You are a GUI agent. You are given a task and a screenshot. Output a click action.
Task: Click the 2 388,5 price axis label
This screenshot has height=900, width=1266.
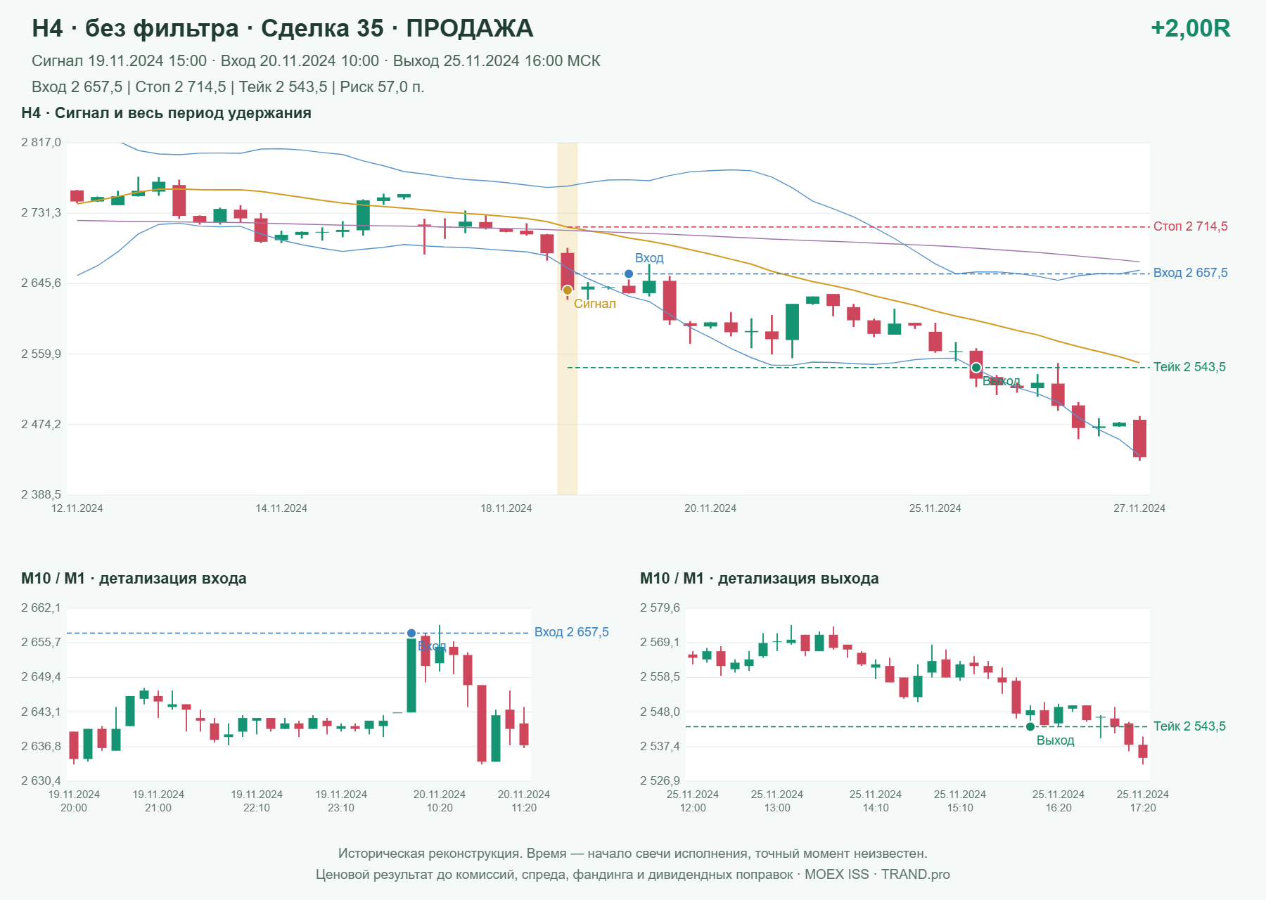click(41, 495)
